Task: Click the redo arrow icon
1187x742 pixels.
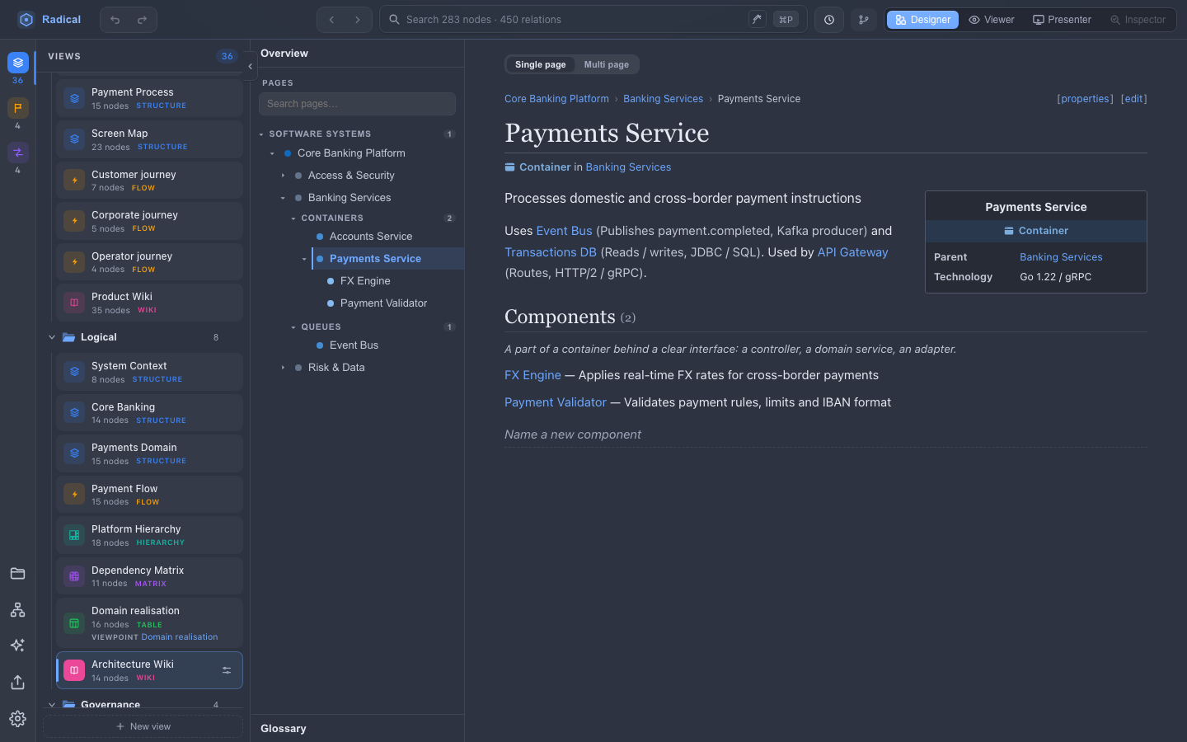Action: coord(142,20)
